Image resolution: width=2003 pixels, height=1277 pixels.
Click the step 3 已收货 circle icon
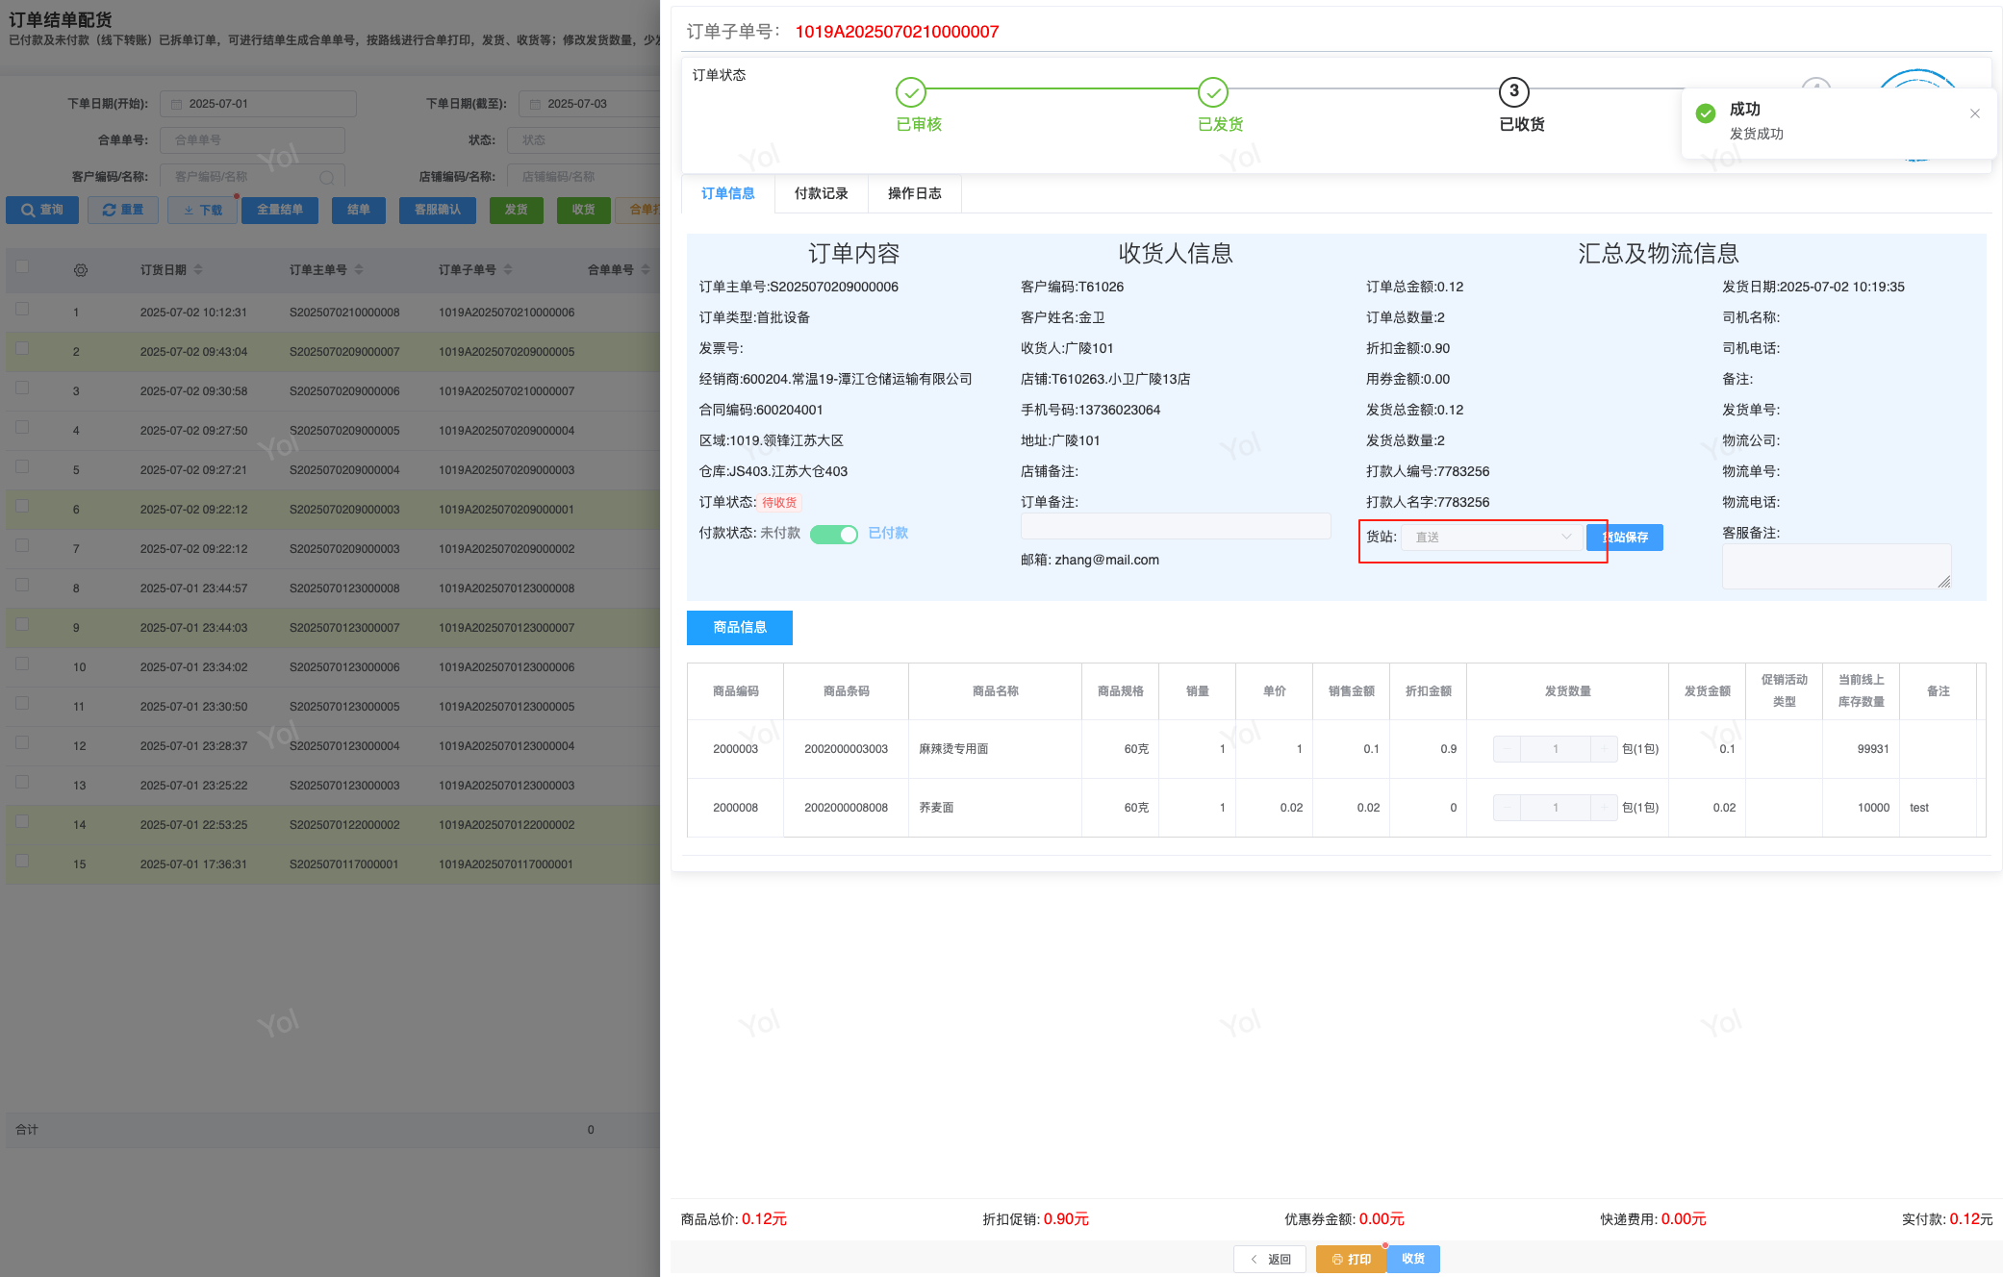(1513, 92)
